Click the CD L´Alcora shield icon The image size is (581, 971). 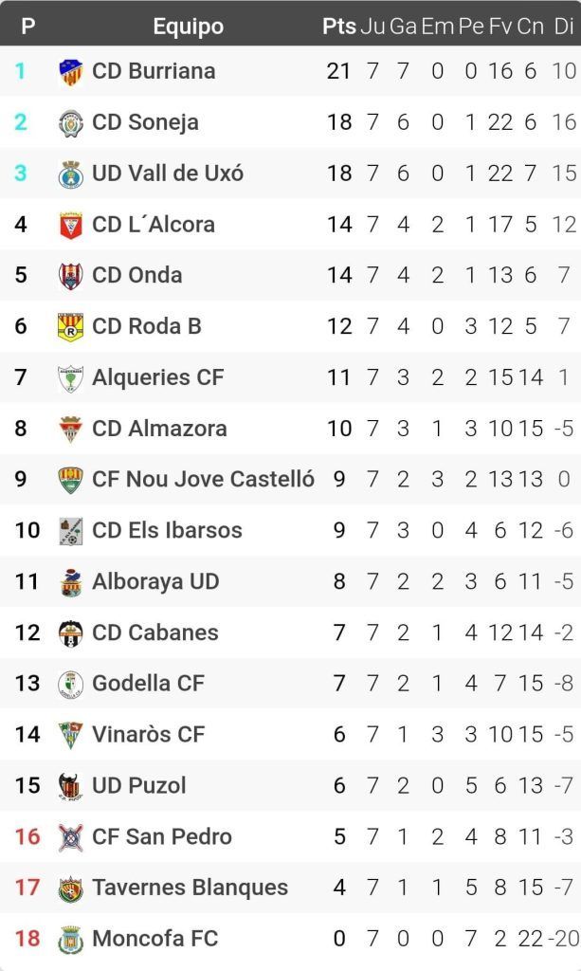coord(70,226)
